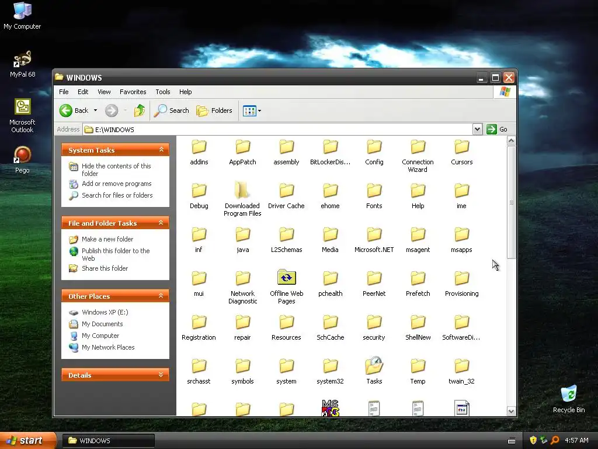Select the Temp folder
This screenshot has height=449, width=598.
click(418, 371)
